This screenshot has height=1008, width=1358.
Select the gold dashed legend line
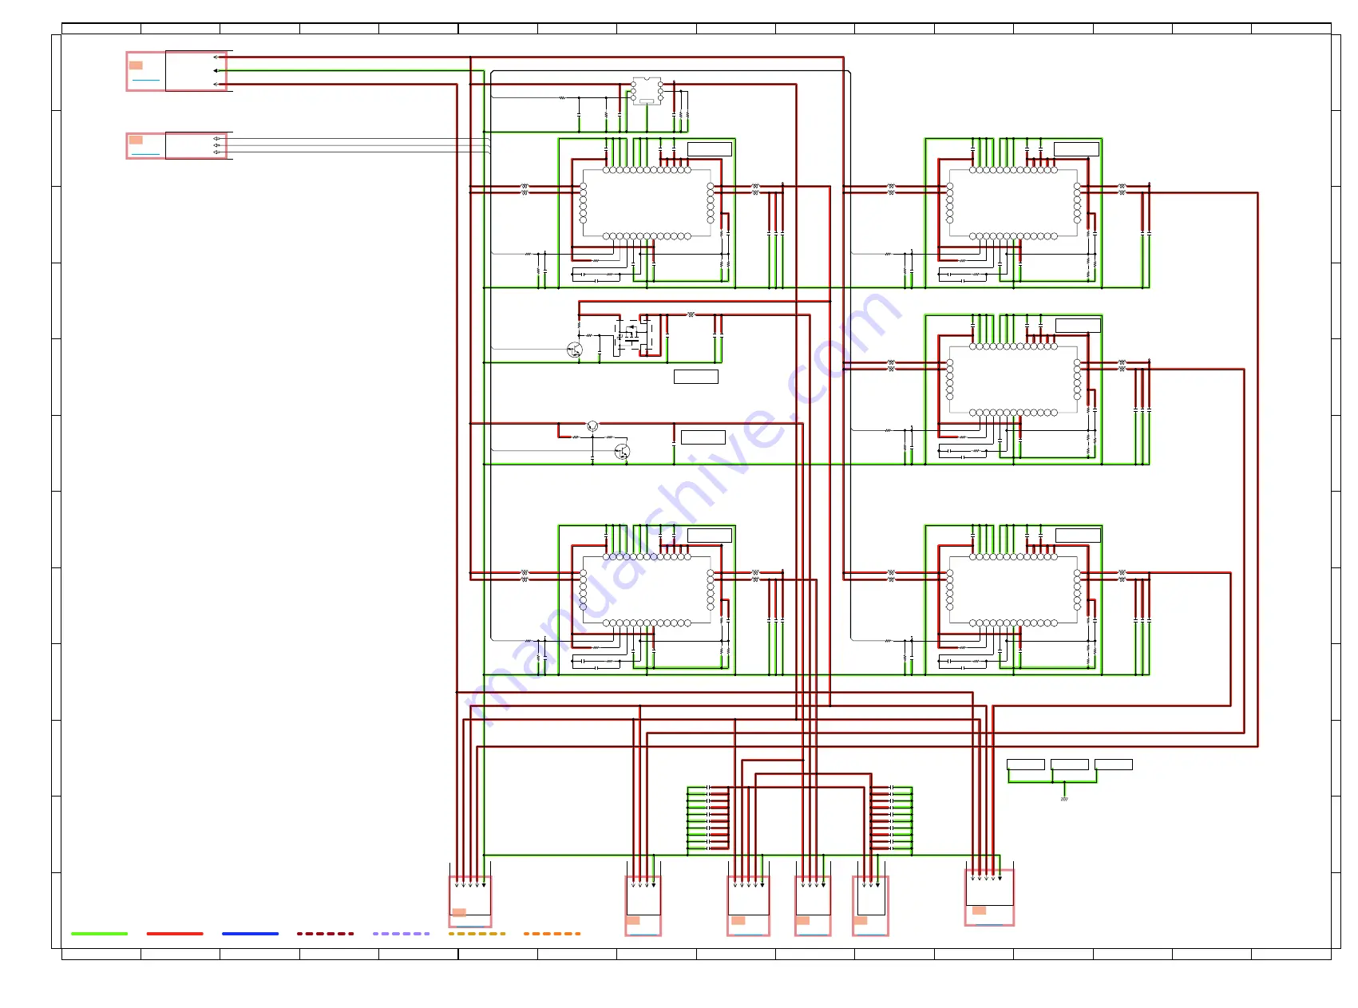477,933
